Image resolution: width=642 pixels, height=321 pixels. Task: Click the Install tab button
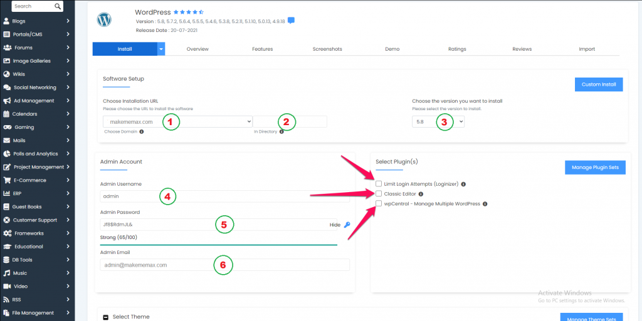(x=125, y=49)
